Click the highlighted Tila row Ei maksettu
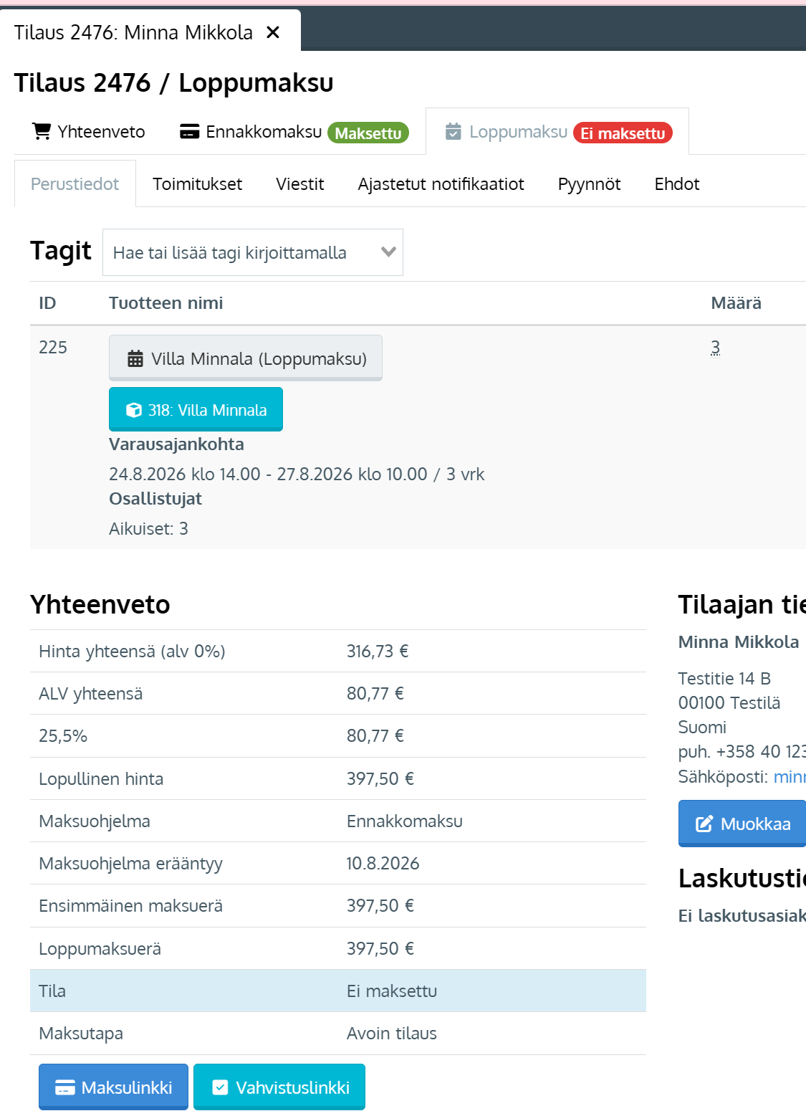This screenshot has width=806, height=1116. click(x=338, y=991)
